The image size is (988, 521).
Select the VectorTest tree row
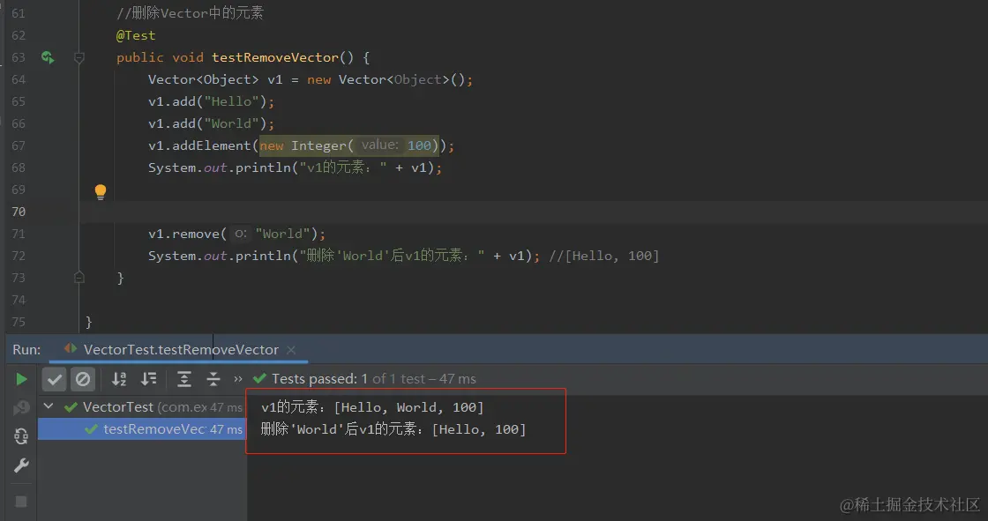click(142, 407)
